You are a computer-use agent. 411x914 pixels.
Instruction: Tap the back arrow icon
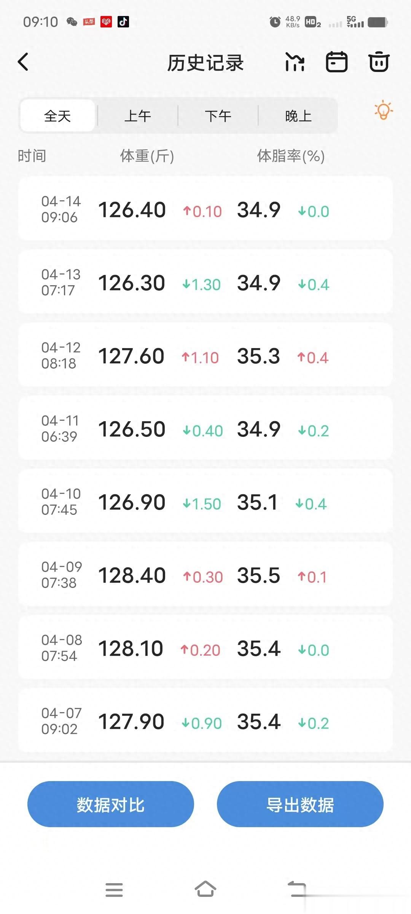tap(23, 62)
